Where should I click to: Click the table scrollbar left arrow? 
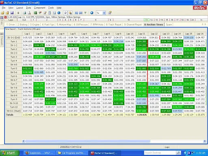[24, 141]
